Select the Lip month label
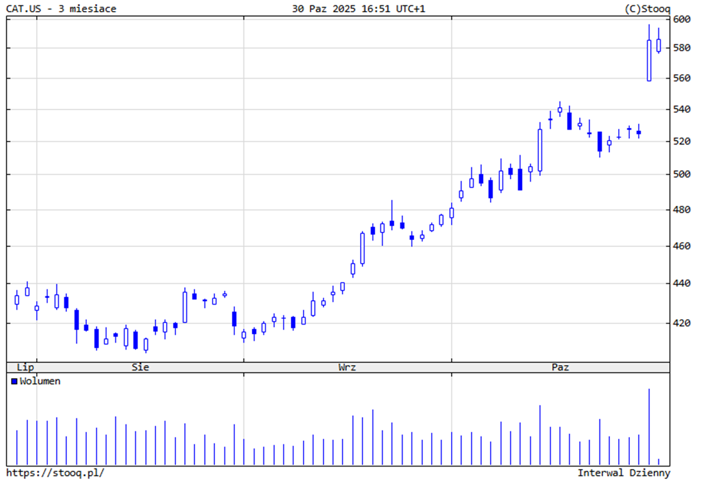Viewport: 705px width, 490px height. point(25,367)
